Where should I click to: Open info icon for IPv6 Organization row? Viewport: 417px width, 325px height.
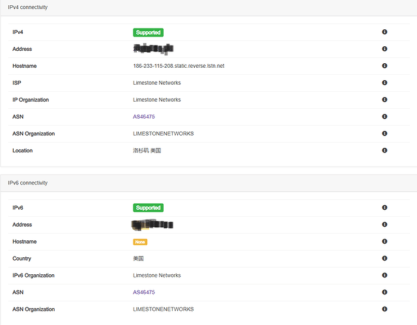[384, 276]
